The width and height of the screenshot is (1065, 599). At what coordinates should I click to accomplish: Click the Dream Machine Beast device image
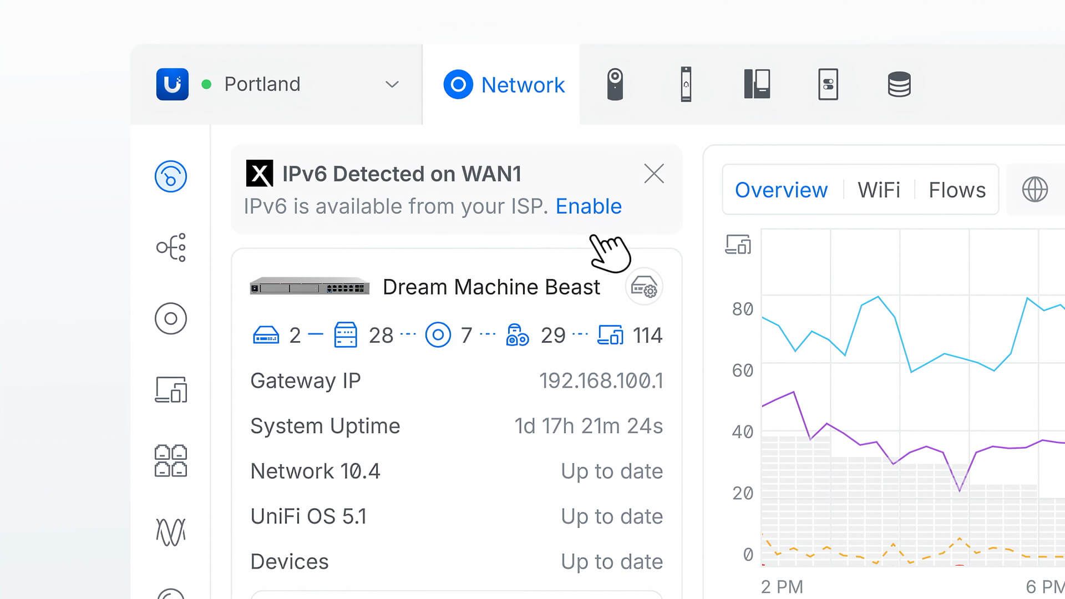coord(310,287)
